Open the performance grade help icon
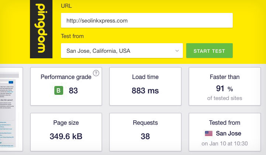 pyautogui.click(x=96, y=73)
